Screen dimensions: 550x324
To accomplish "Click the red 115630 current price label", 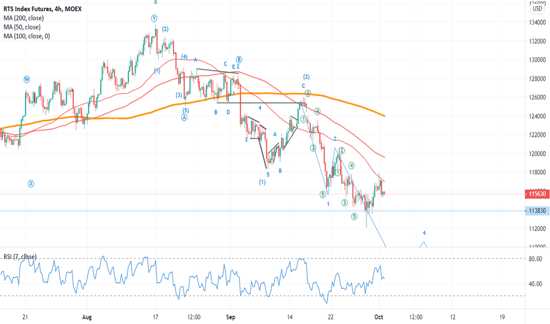I will (537, 194).
